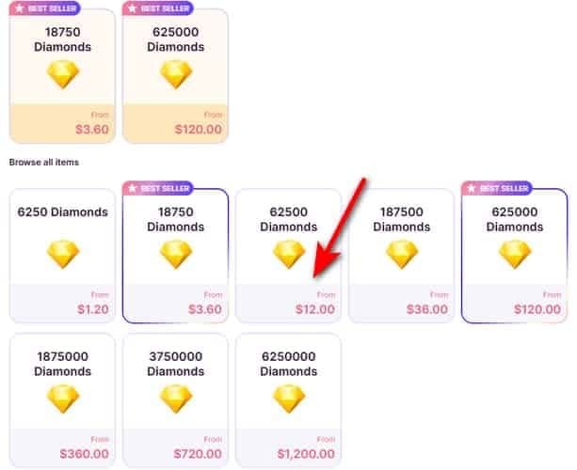Pick the $360.00 price on 1875000 Diamonds

pos(84,454)
